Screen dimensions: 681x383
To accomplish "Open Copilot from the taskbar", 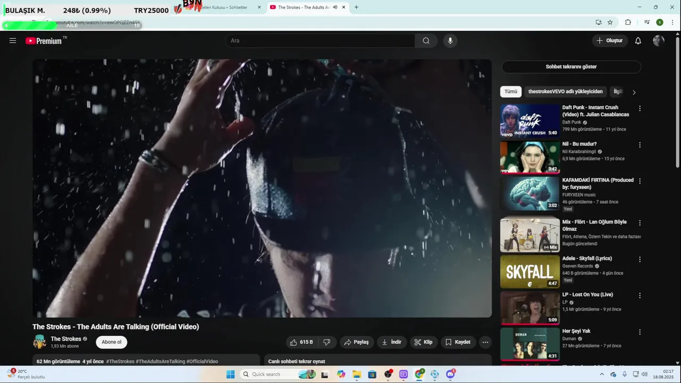I will [341, 374].
